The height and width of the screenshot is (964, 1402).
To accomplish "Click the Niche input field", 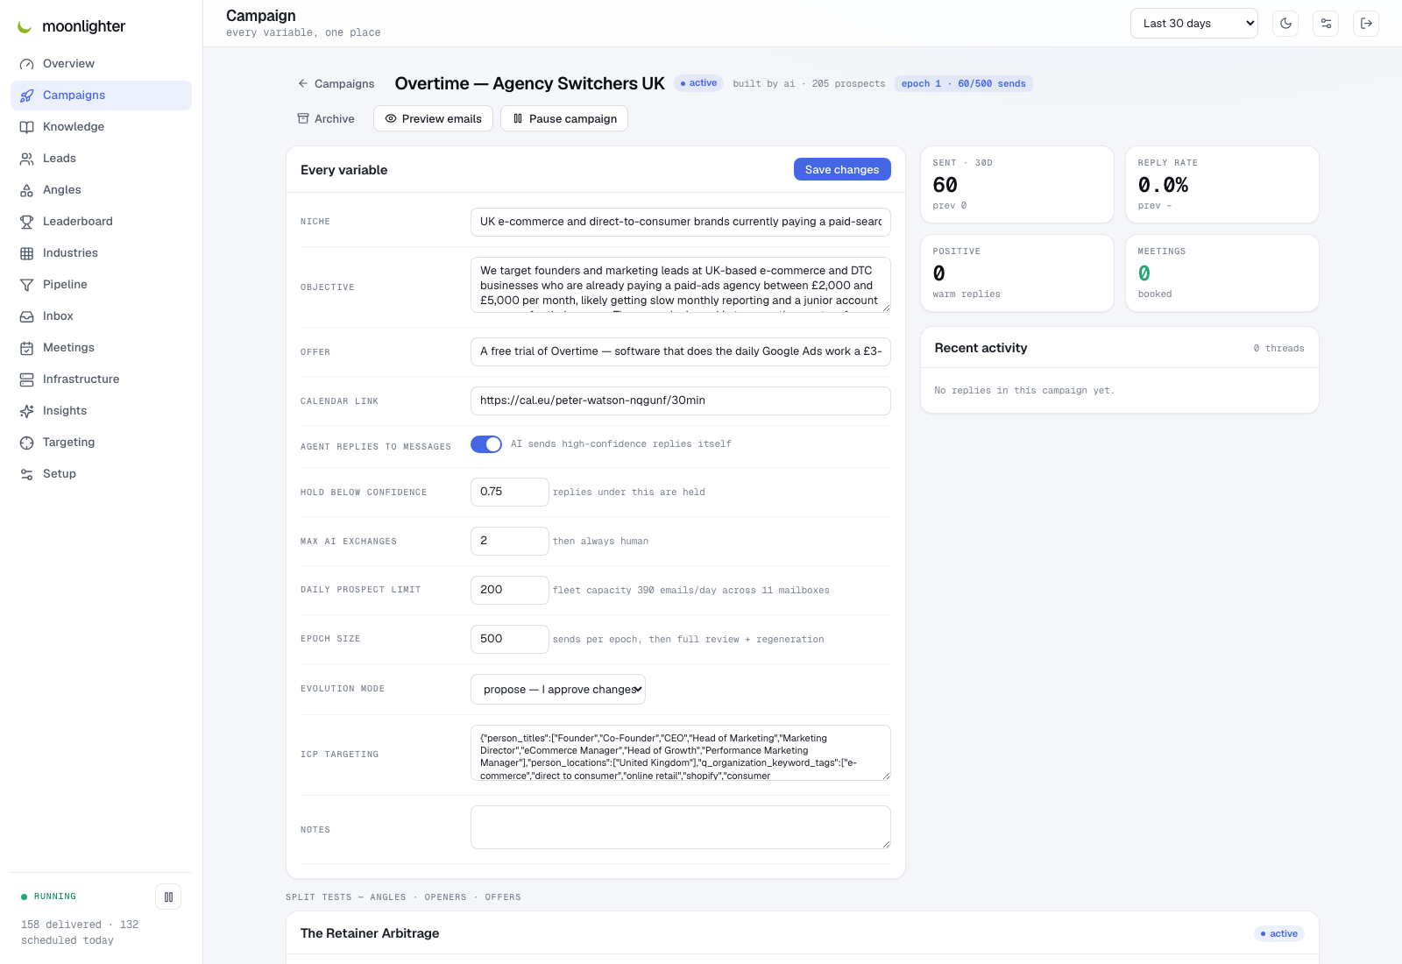I will click(681, 222).
